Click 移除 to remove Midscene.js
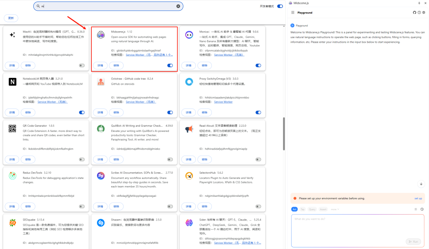This screenshot has width=429, height=249. (116, 65)
